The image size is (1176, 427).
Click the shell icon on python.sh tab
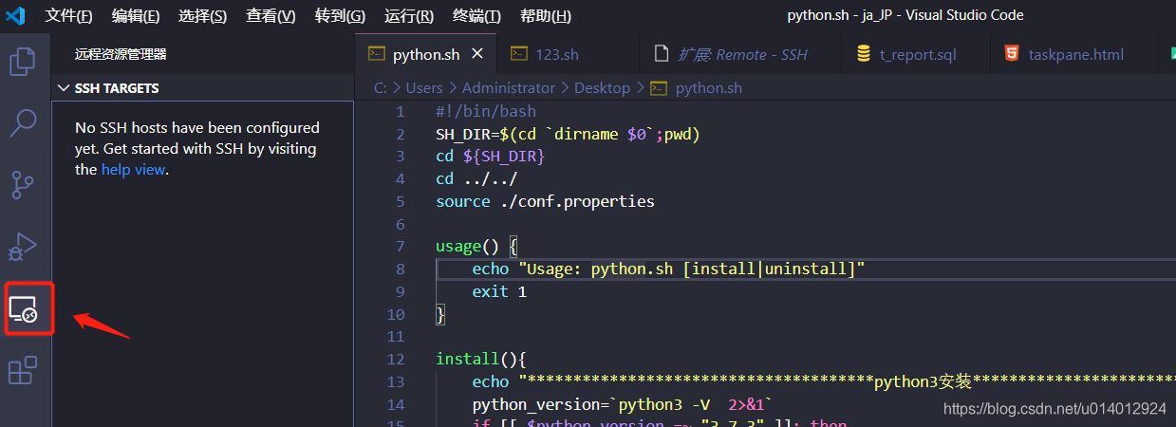(376, 53)
